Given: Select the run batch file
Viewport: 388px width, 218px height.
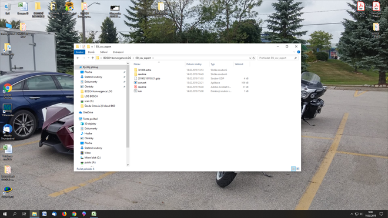Looking at the screenshot, I should point(191,91).
